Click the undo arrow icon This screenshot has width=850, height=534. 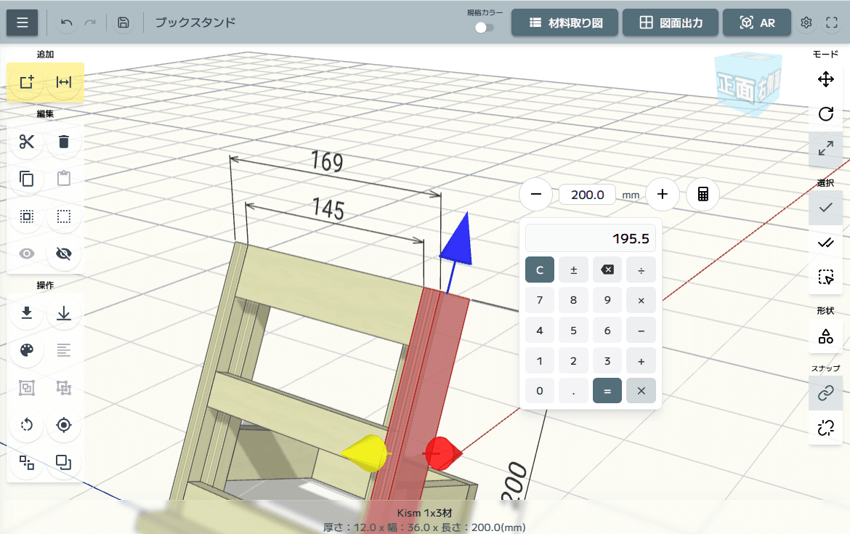[x=67, y=23]
